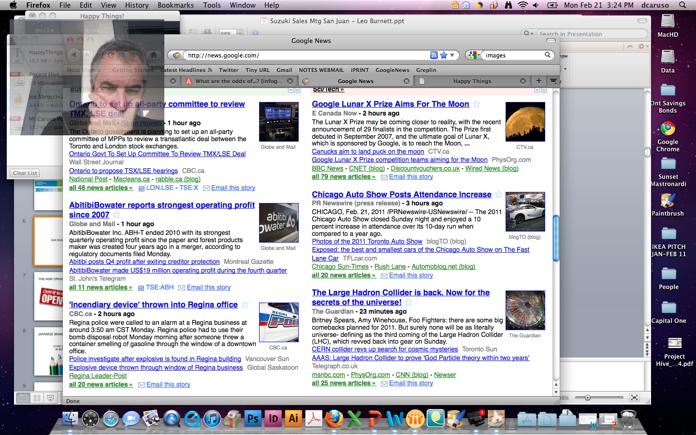696x435 pixels.
Task: Star the Google Lunar X Prize story
Action: point(477,104)
